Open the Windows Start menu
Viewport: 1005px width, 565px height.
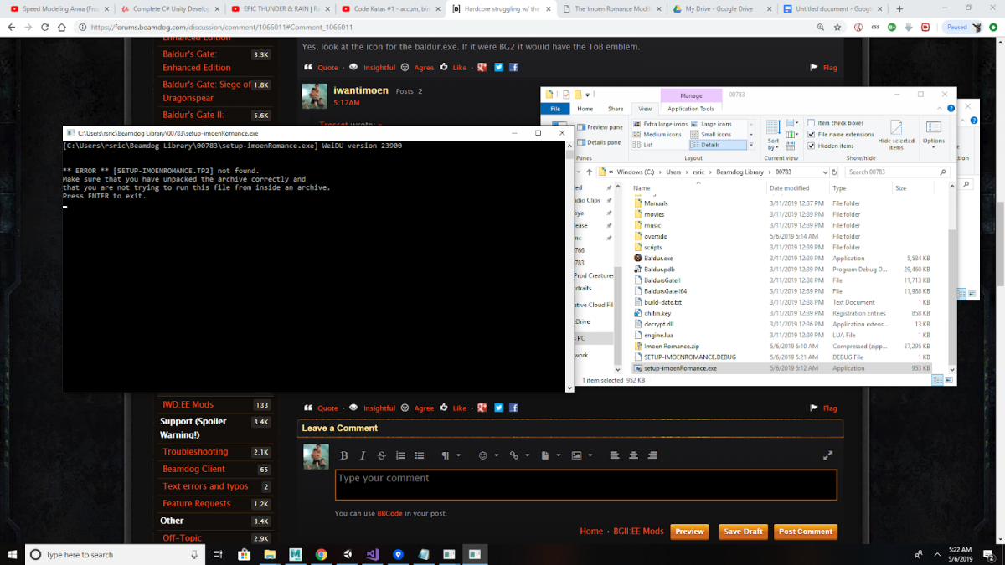click(x=13, y=554)
